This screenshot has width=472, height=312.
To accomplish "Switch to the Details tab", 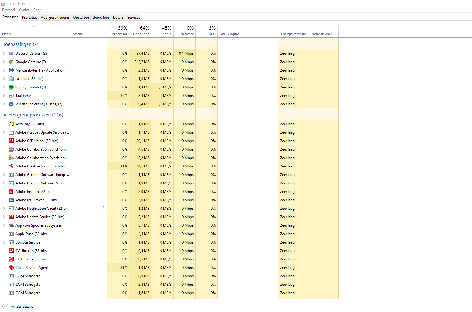I will pyautogui.click(x=118, y=18).
